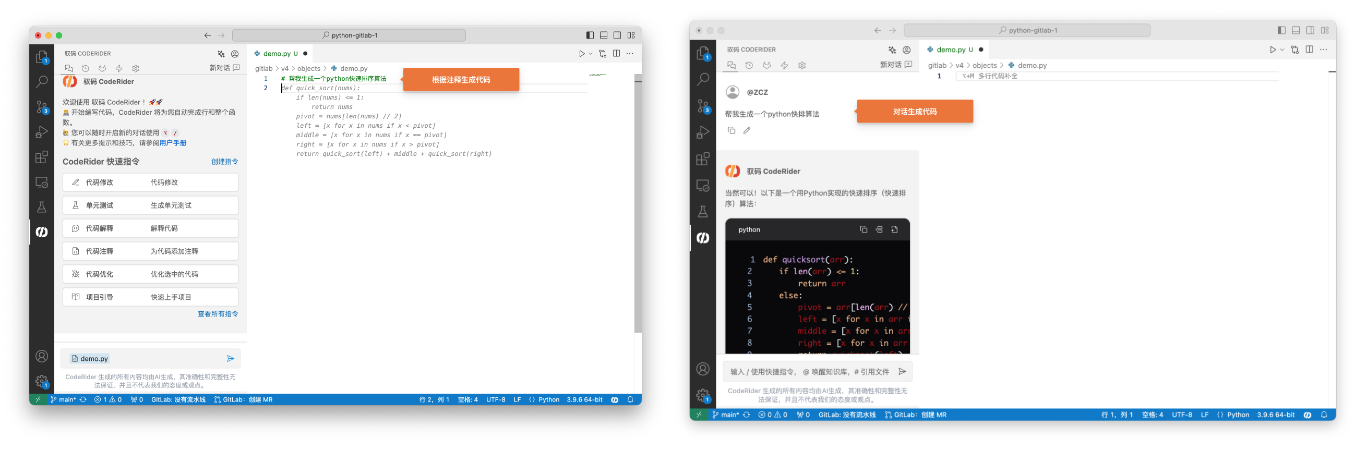Image resolution: width=1355 pixels, height=450 pixels.
Task: Click chat history icon in left CodeRider panel
Action: click(x=86, y=68)
